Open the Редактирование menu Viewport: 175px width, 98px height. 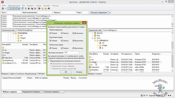point(14,5)
